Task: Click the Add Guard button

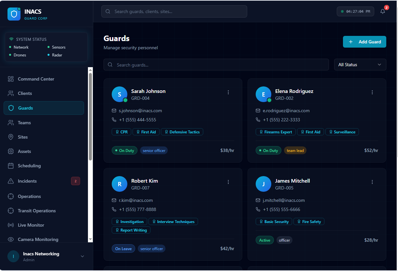Action: [364, 42]
